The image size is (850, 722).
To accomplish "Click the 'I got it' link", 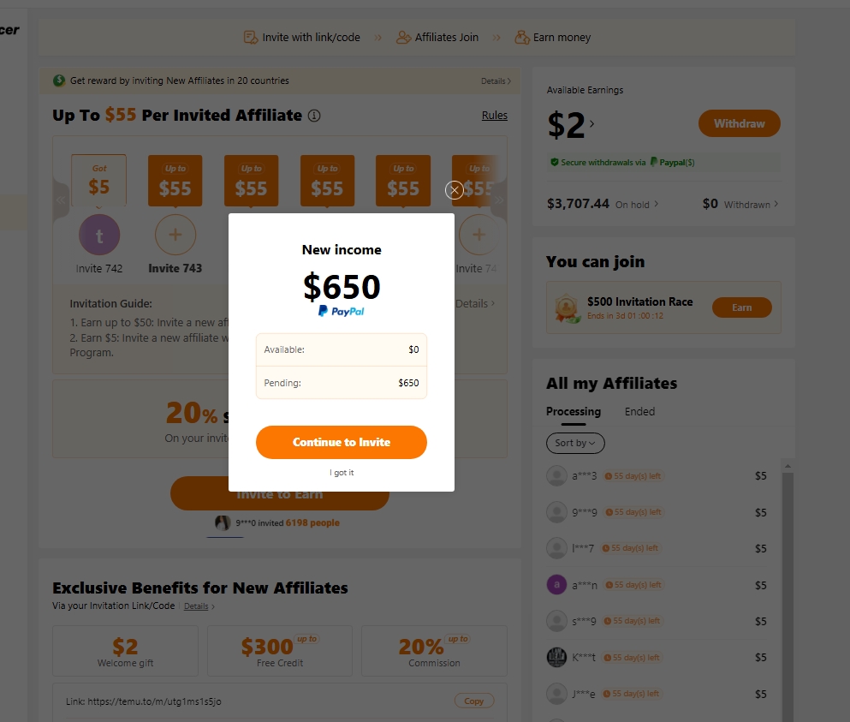I will point(342,473).
